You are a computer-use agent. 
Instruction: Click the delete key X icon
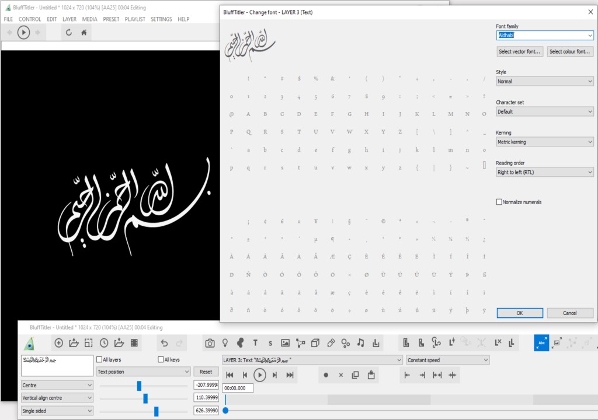click(x=341, y=375)
